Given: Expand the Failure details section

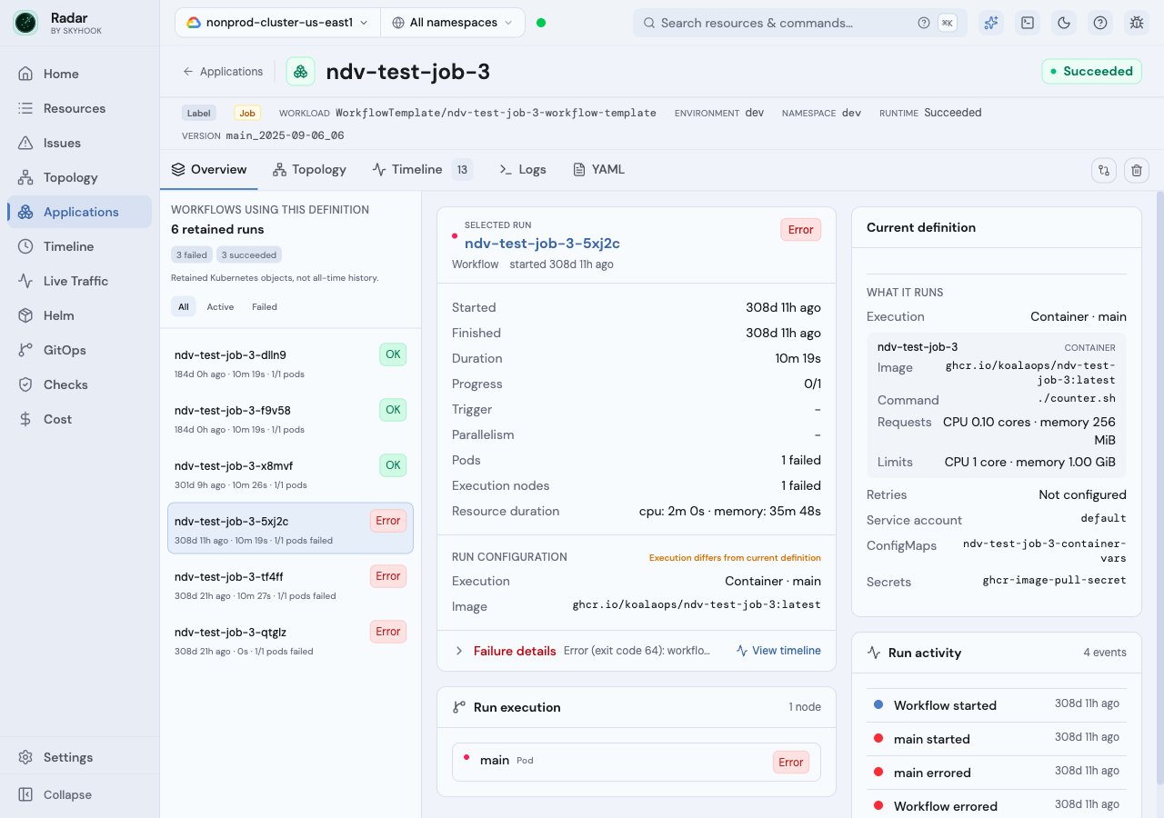Looking at the screenshot, I should (514, 651).
